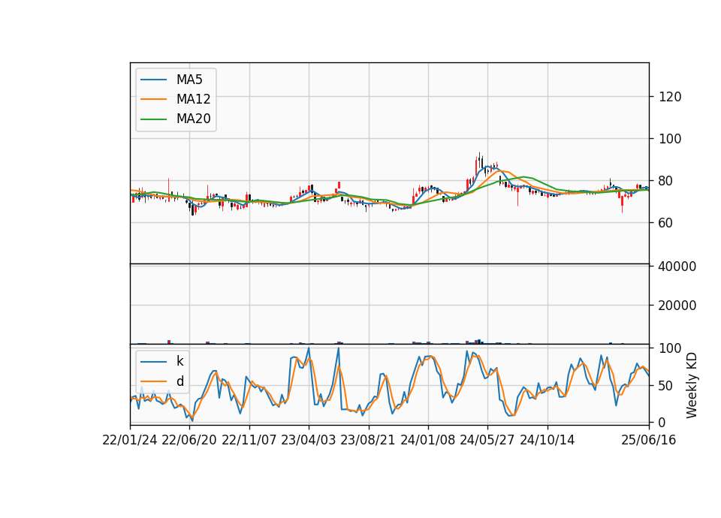Click the 22/11/07 date tick label
Screen dimensions: 721x518
(x=249, y=440)
